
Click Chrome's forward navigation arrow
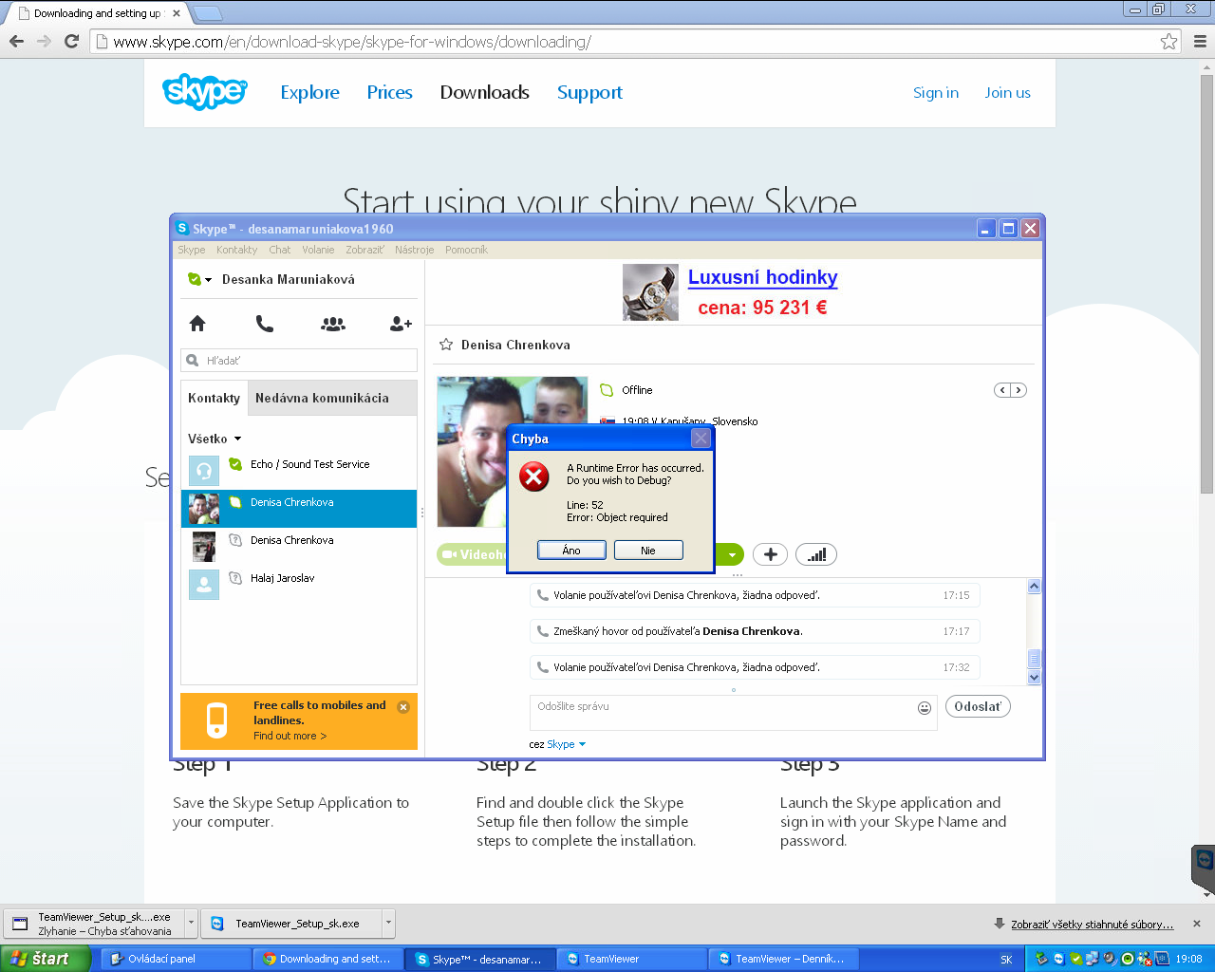(x=44, y=41)
